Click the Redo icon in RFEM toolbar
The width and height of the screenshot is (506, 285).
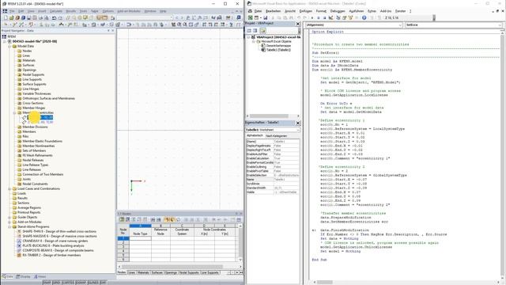60,17
